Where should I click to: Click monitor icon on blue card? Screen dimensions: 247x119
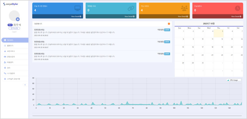click(77, 8)
